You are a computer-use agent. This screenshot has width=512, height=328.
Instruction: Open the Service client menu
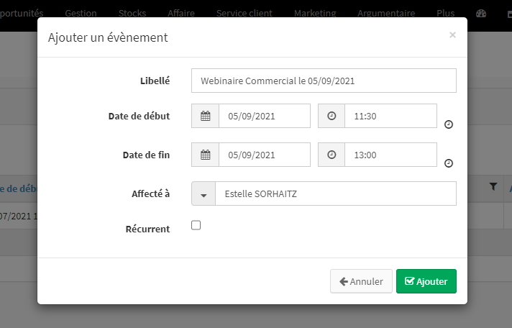click(x=244, y=14)
